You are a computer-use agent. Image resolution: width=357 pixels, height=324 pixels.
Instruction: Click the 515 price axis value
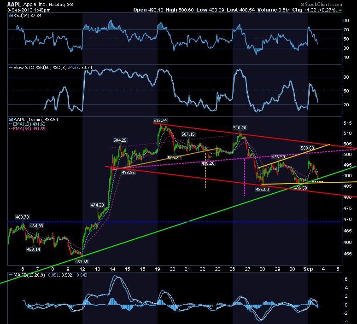coord(347,123)
